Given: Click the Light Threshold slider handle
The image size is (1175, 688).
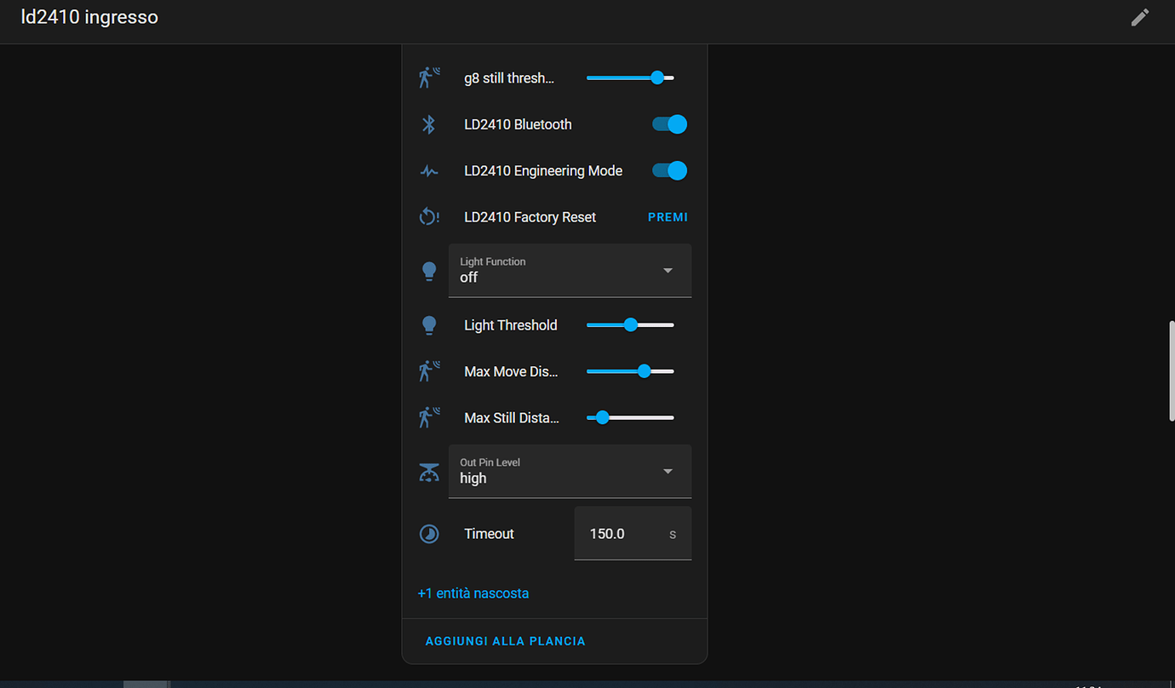Looking at the screenshot, I should (x=630, y=324).
